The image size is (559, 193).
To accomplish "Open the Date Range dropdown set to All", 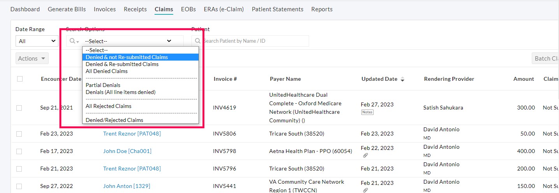I will pos(37,41).
